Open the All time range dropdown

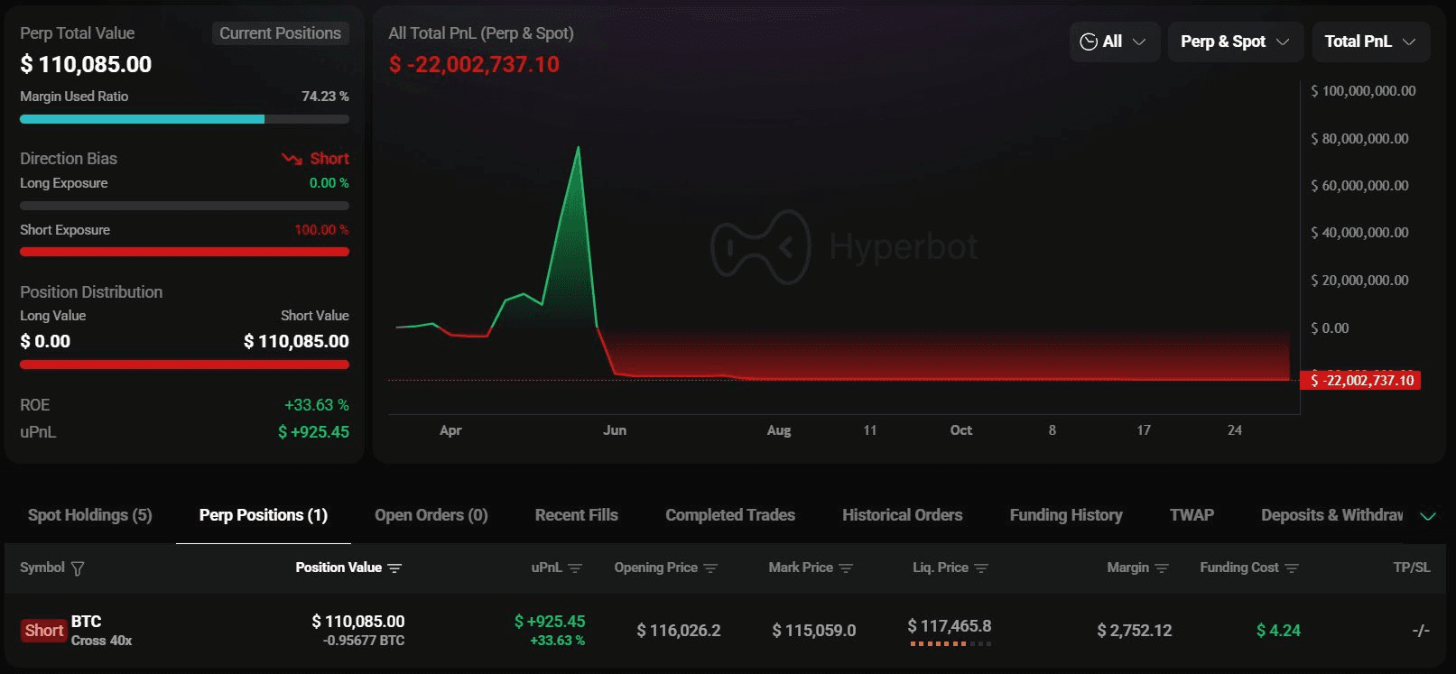point(1114,42)
